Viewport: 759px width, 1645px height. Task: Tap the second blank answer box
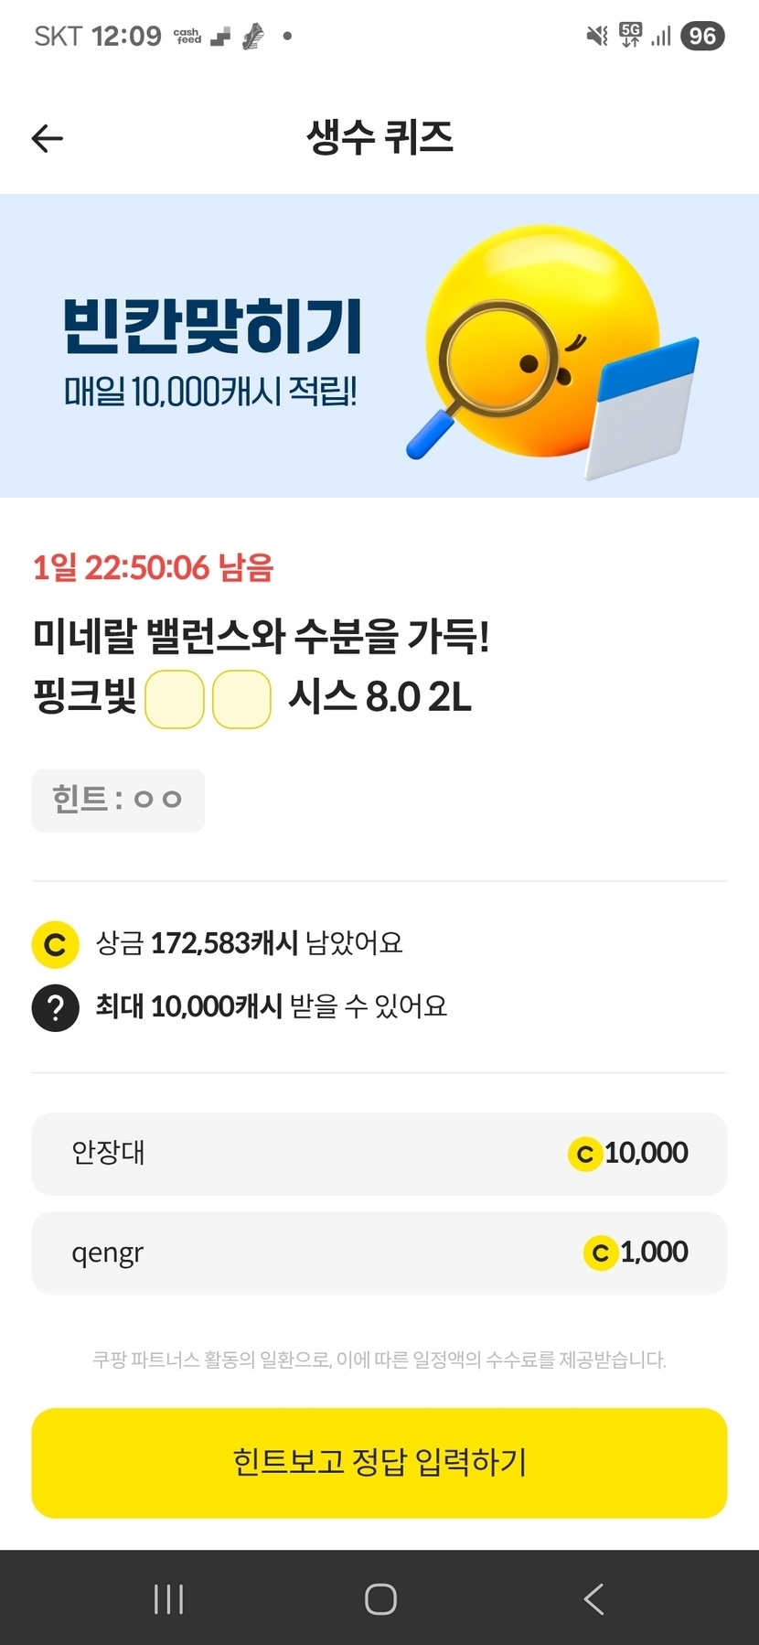241,700
